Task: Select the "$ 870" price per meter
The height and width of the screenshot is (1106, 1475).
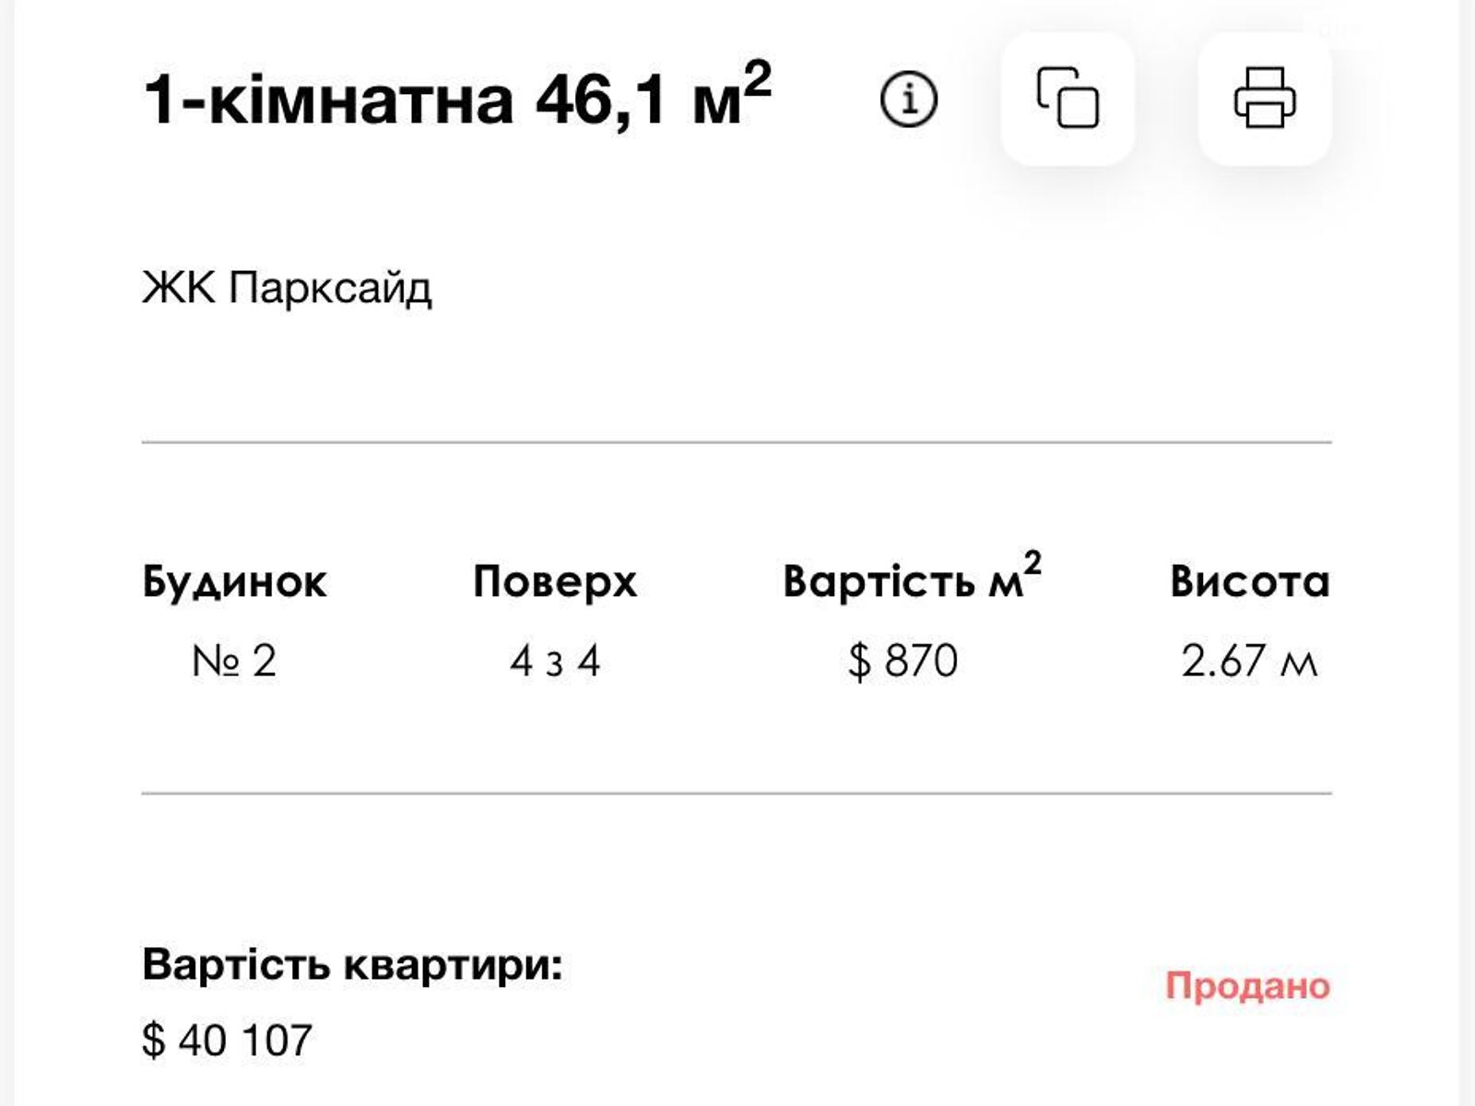Action: [x=903, y=661]
